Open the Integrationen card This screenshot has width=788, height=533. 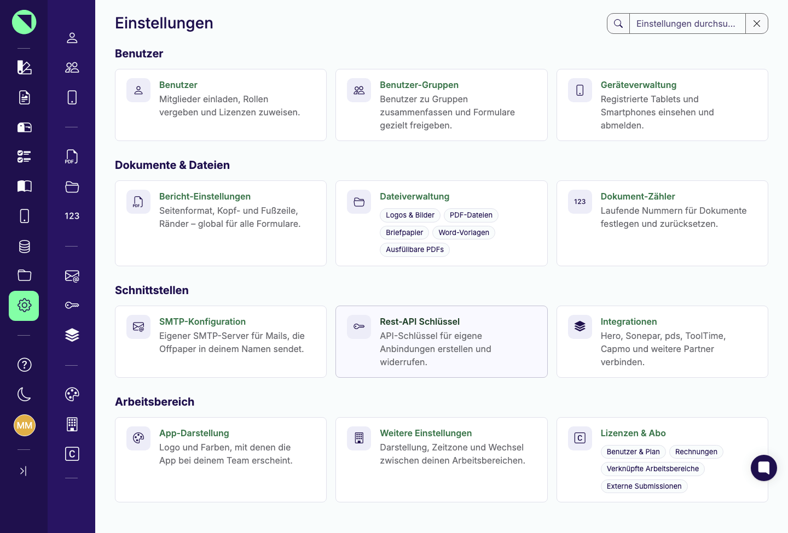pos(662,342)
